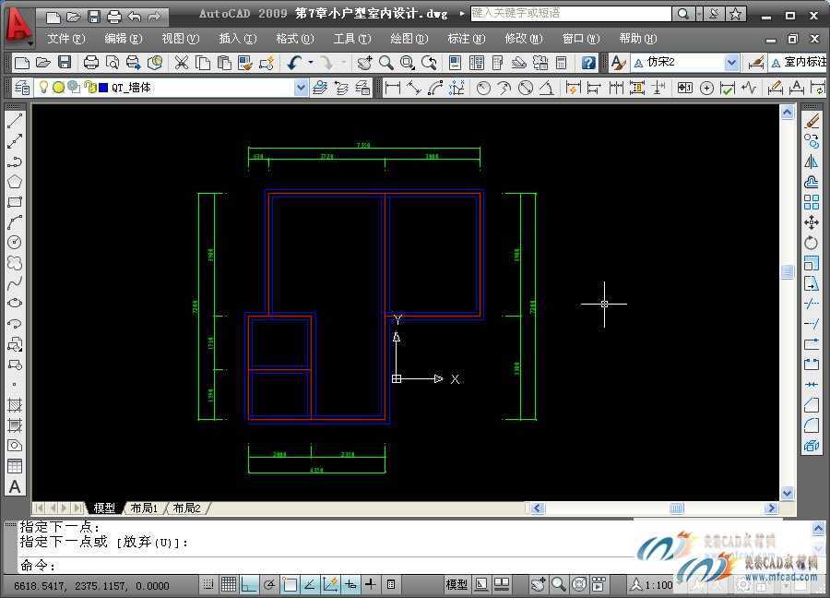Select the Hatch tool
The width and height of the screenshot is (830, 598).
pyautogui.click(x=15, y=405)
